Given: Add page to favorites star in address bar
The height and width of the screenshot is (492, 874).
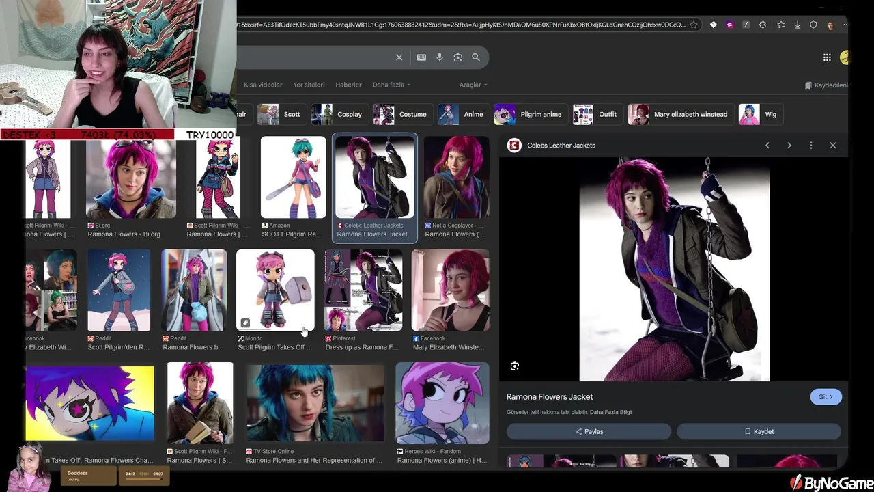Looking at the screenshot, I should coord(694,25).
